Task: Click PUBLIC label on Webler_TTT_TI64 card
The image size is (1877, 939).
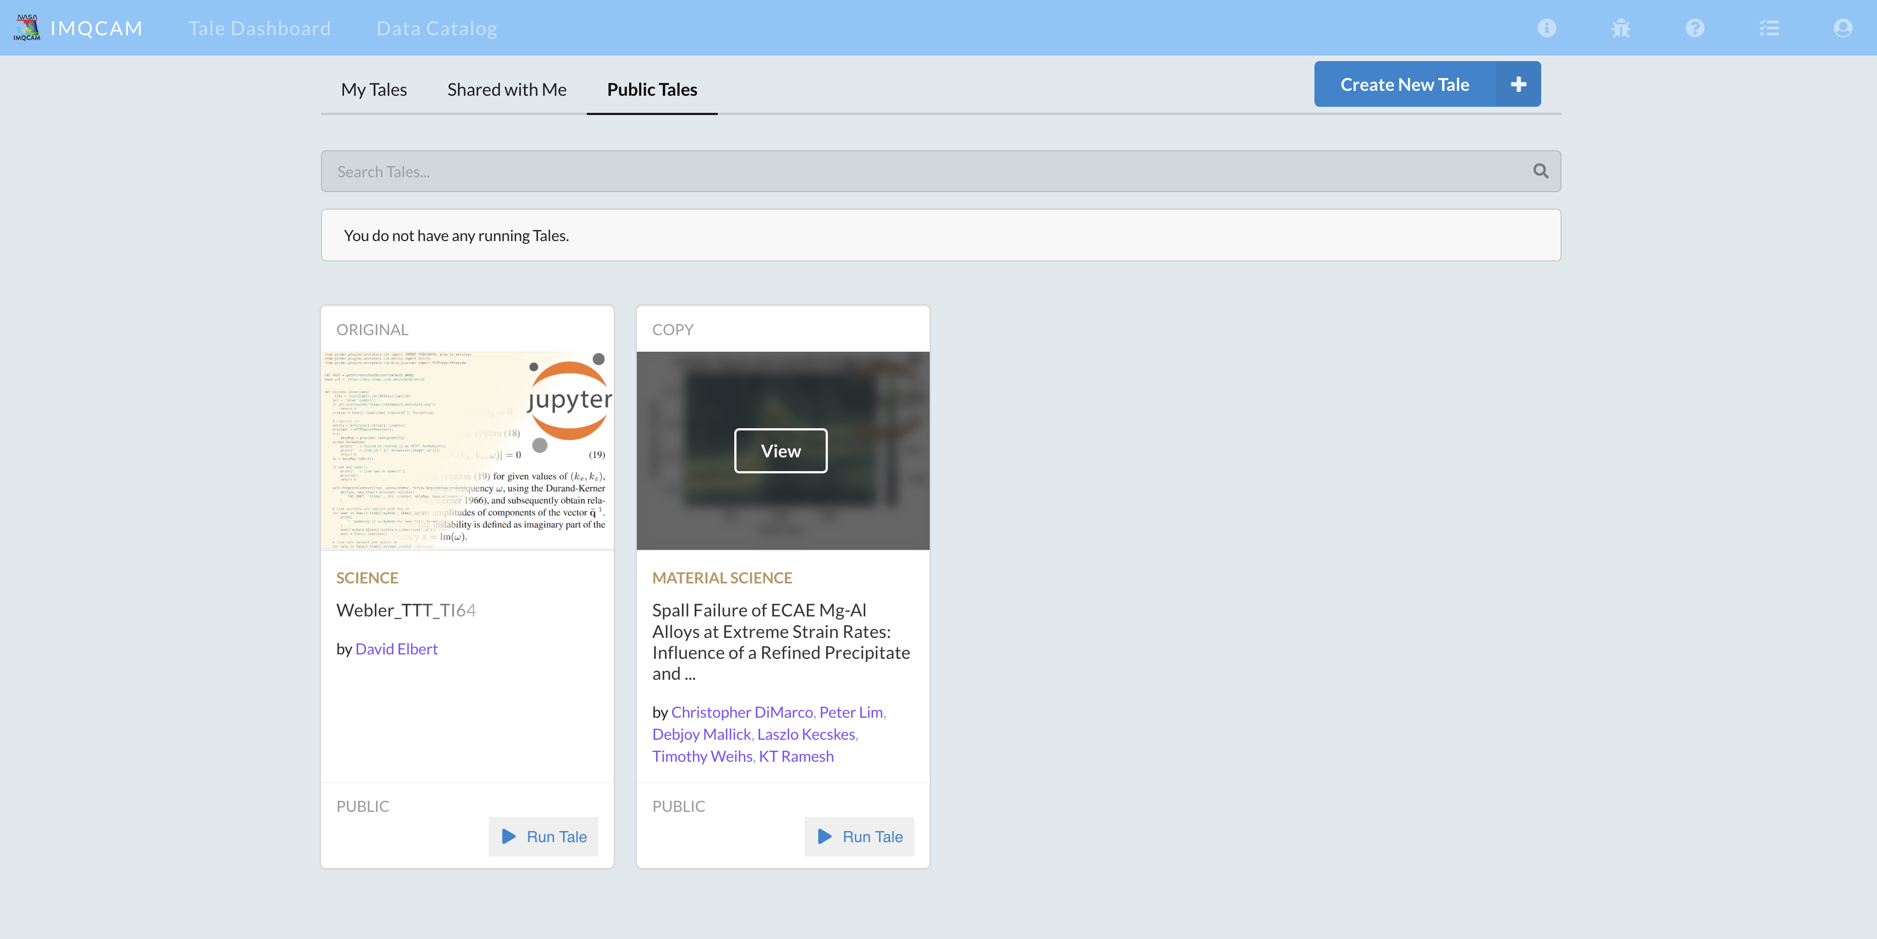Action: 362,806
